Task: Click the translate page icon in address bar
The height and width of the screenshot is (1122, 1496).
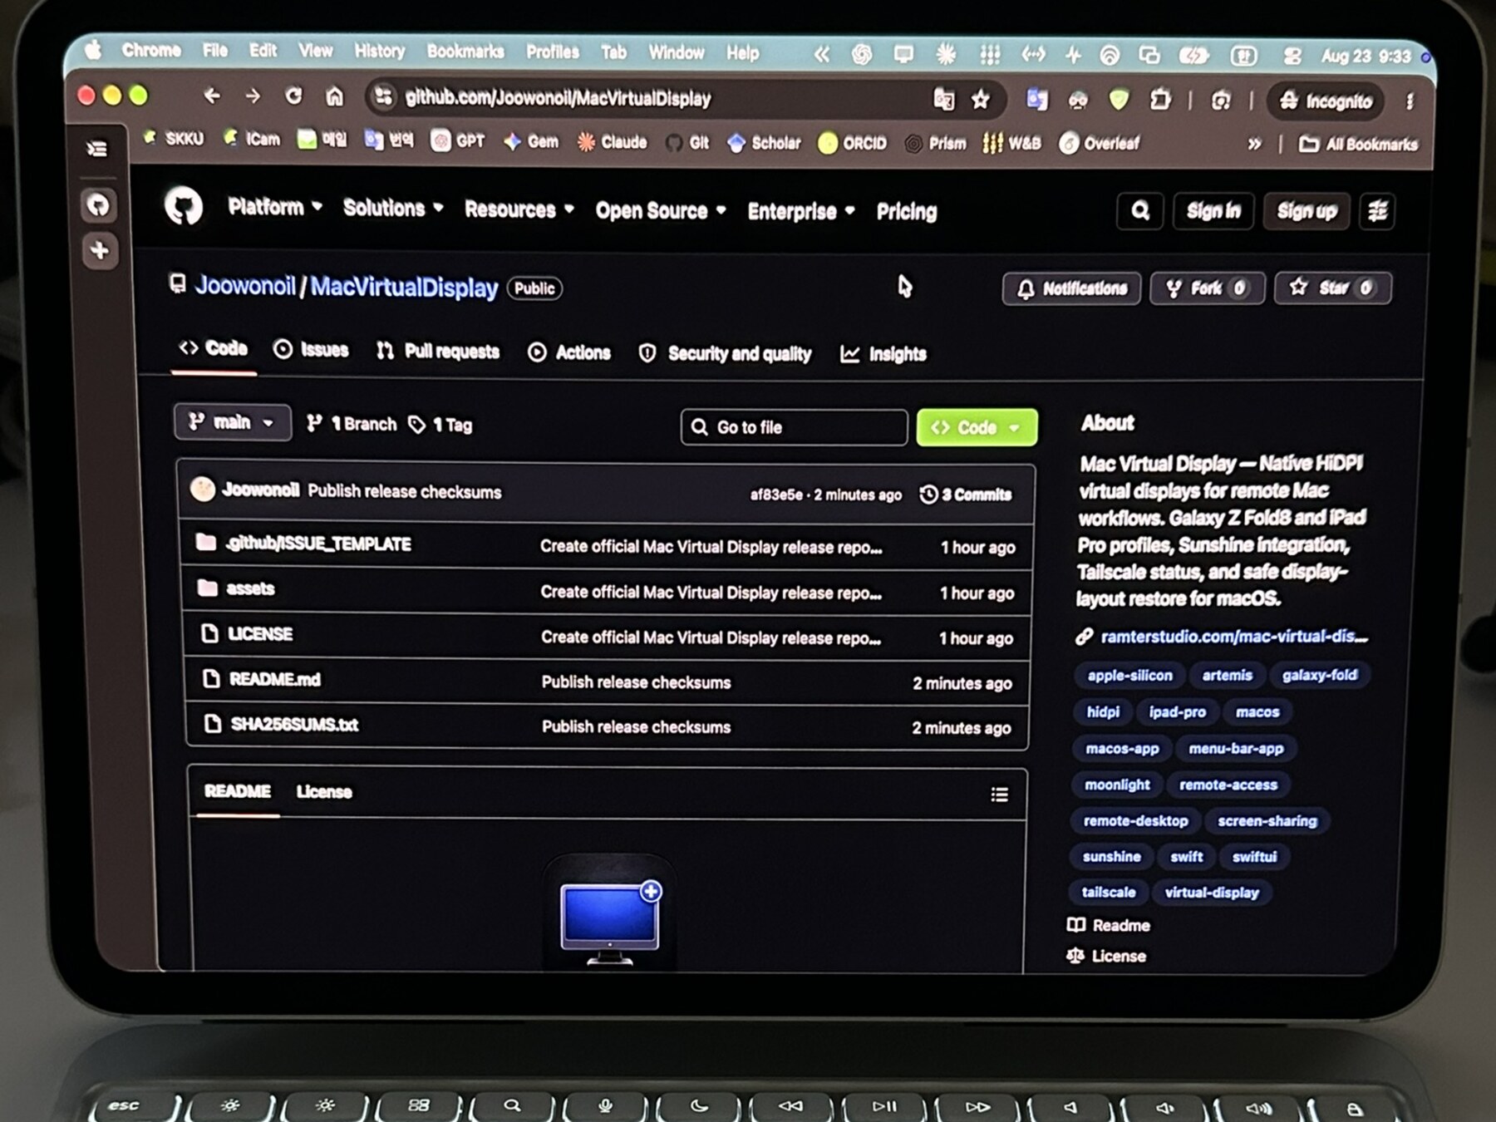Action: [x=944, y=100]
